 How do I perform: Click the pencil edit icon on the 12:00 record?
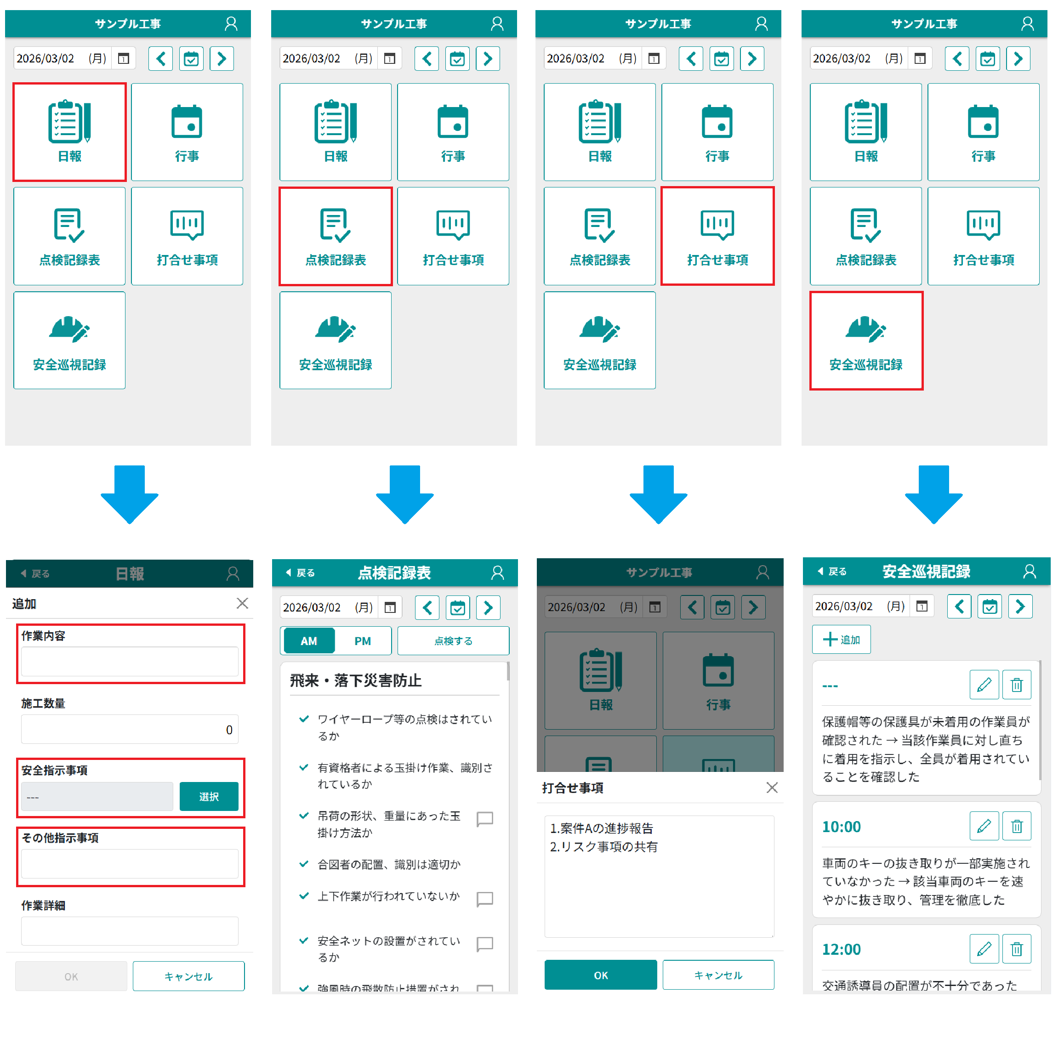click(x=984, y=949)
